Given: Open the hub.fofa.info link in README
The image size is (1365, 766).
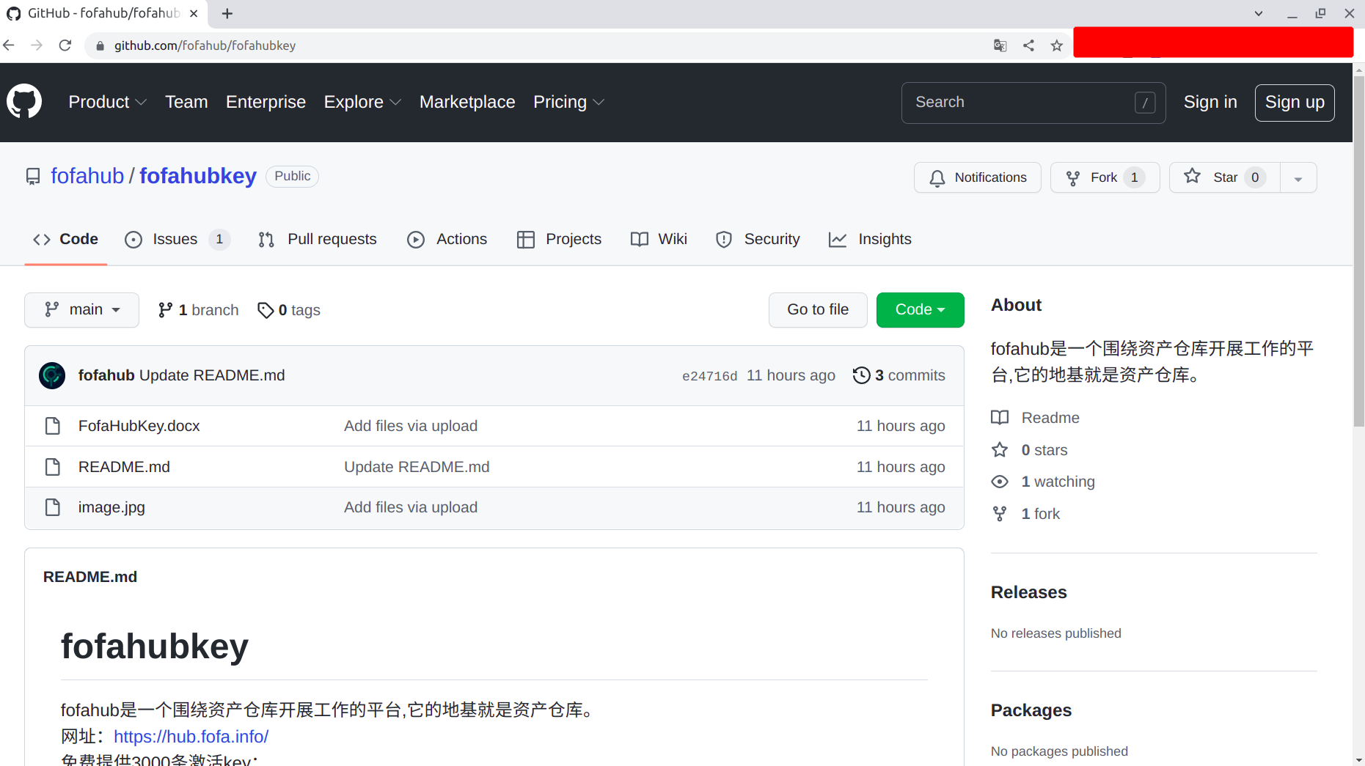Looking at the screenshot, I should pos(191,736).
